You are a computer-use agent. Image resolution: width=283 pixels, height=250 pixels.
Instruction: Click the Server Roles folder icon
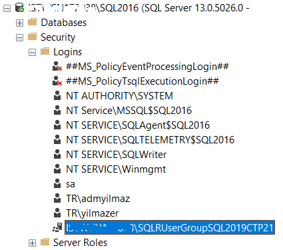coord(45,242)
